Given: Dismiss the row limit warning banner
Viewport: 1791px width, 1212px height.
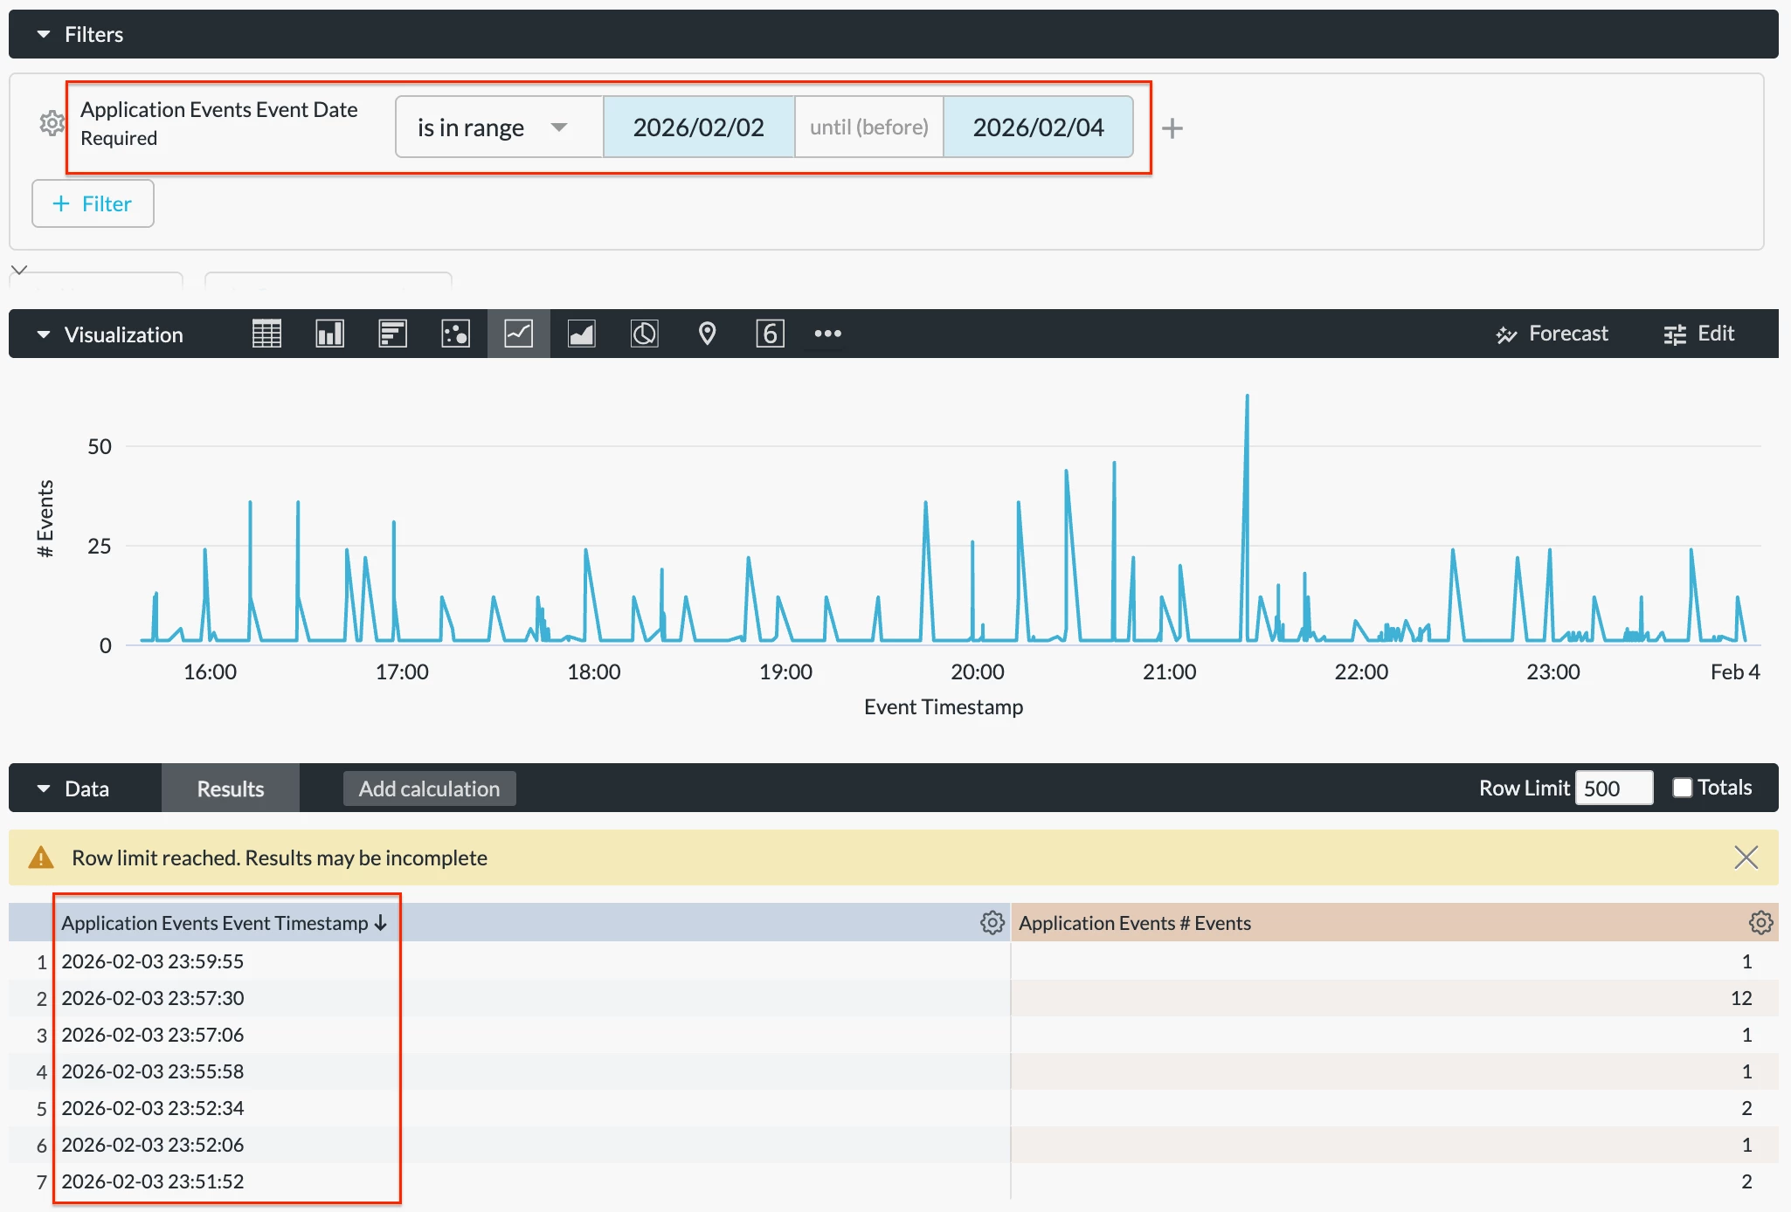Looking at the screenshot, I should [x=1746, y=857].
